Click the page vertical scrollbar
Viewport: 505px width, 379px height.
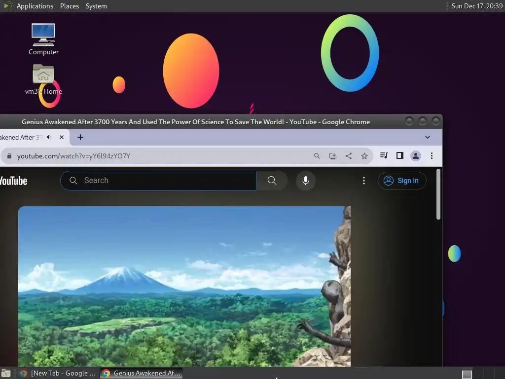click(x=438, y=194)
